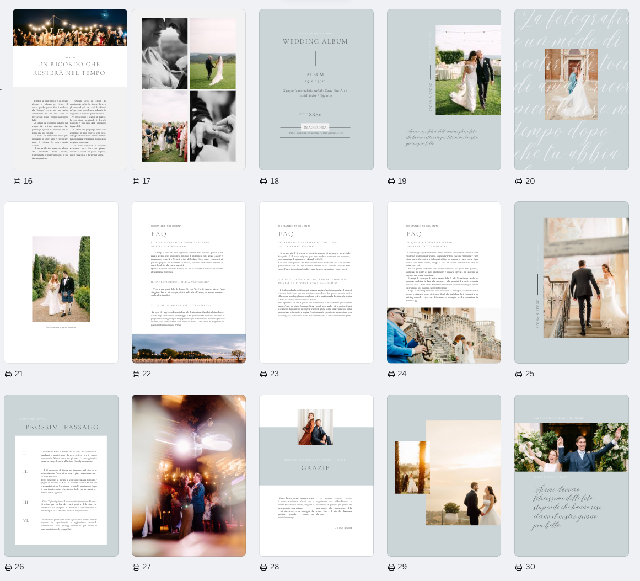The height and width of the screenshot is (581, 640).
Task: Click the printer icon beside page 22
Action: (x=136, y=374)
